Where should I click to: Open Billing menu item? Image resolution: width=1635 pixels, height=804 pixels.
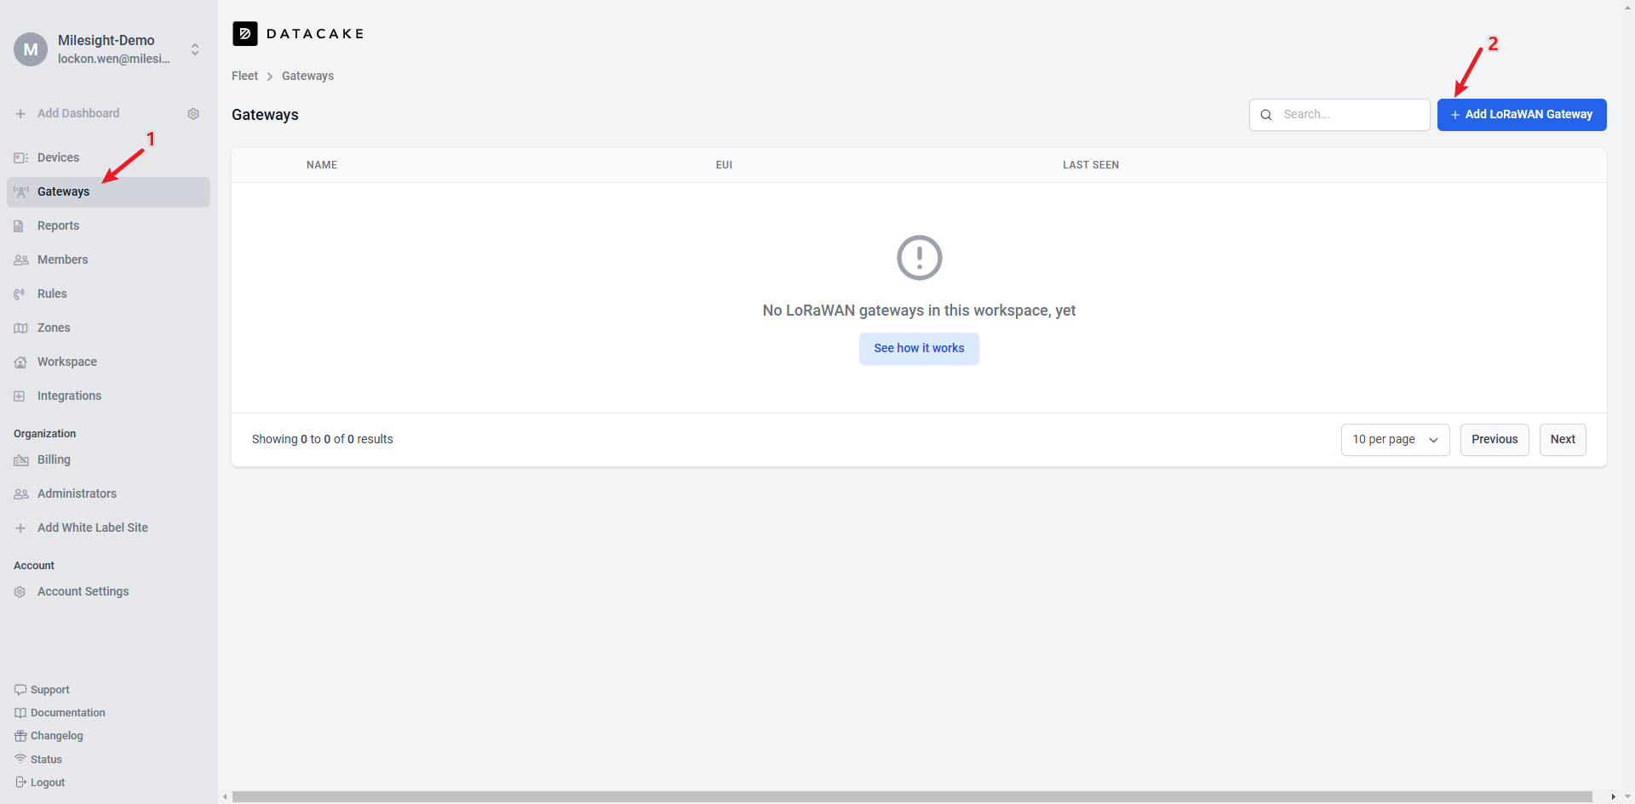tap(108, 460)
